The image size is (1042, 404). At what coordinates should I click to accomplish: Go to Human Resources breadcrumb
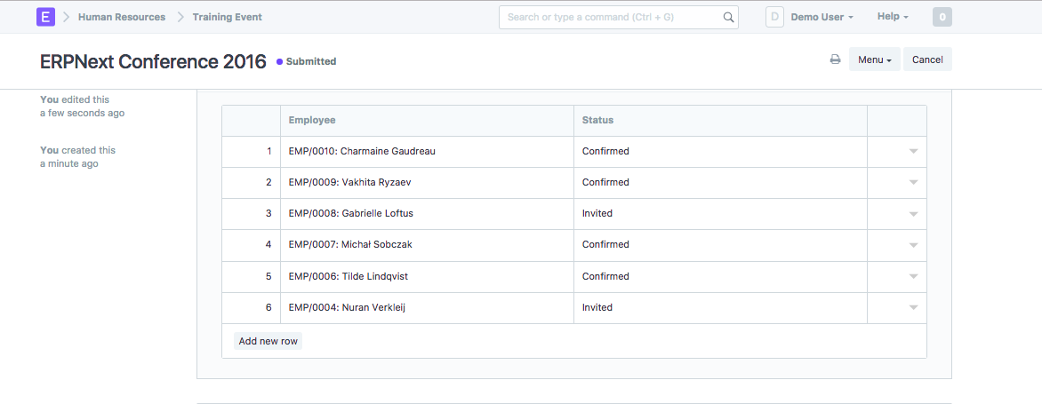point(122,17)
